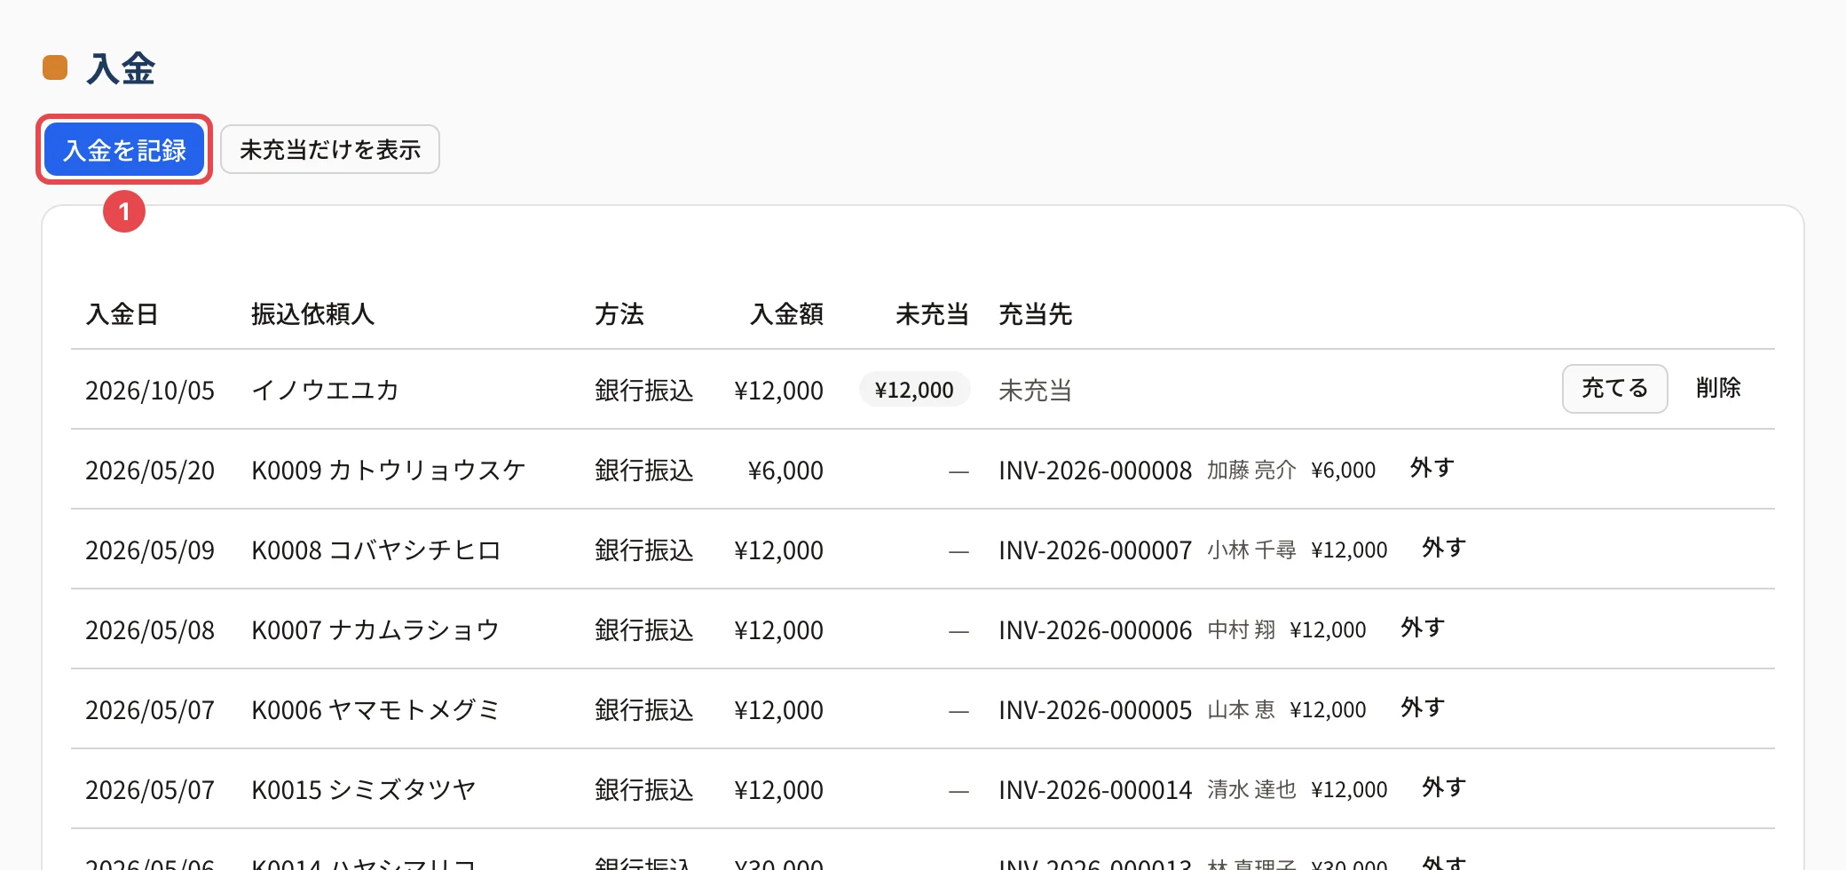
Task: Click the 振込依頼人 column header
Action: click(x=312, y=313)
